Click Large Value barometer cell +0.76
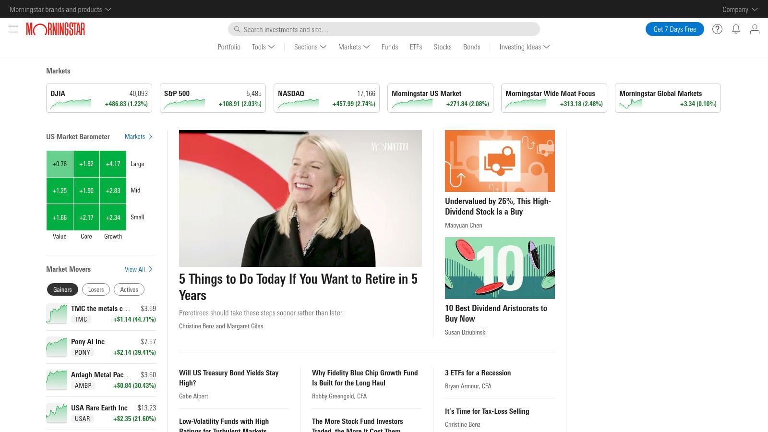Screen dimensions: 768x432 click(60, 164)
